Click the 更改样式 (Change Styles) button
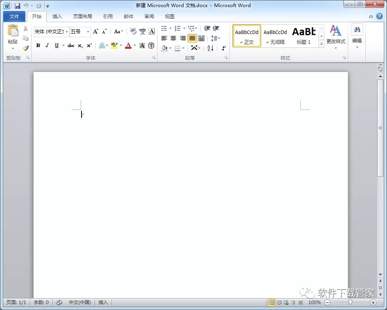This screenshot has width=387, height=310. coord(336,36)
